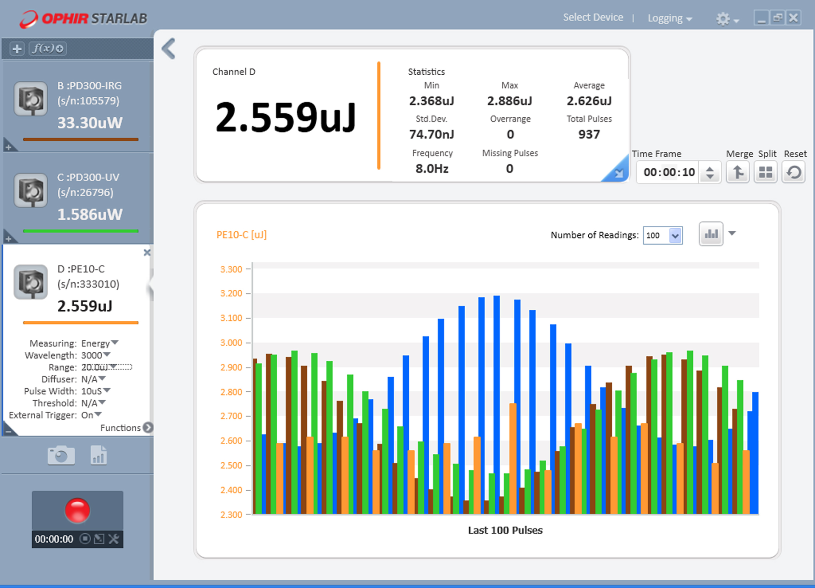The height and width of the screenshot is (588, 815).
Task: Open the Measuring Energy dropdown
Action: pos(115,342)
